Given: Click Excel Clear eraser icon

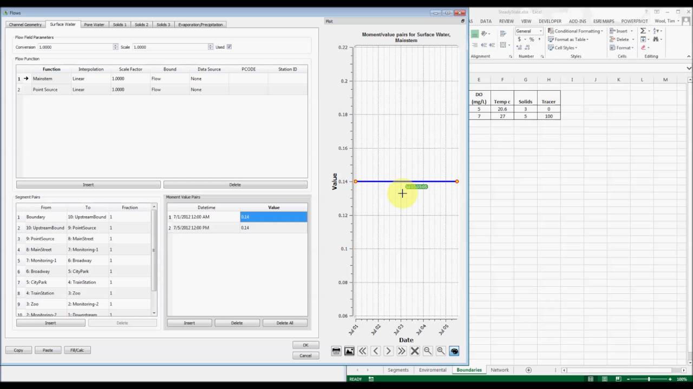Looking at the screenshot, I should click(644, 48).
